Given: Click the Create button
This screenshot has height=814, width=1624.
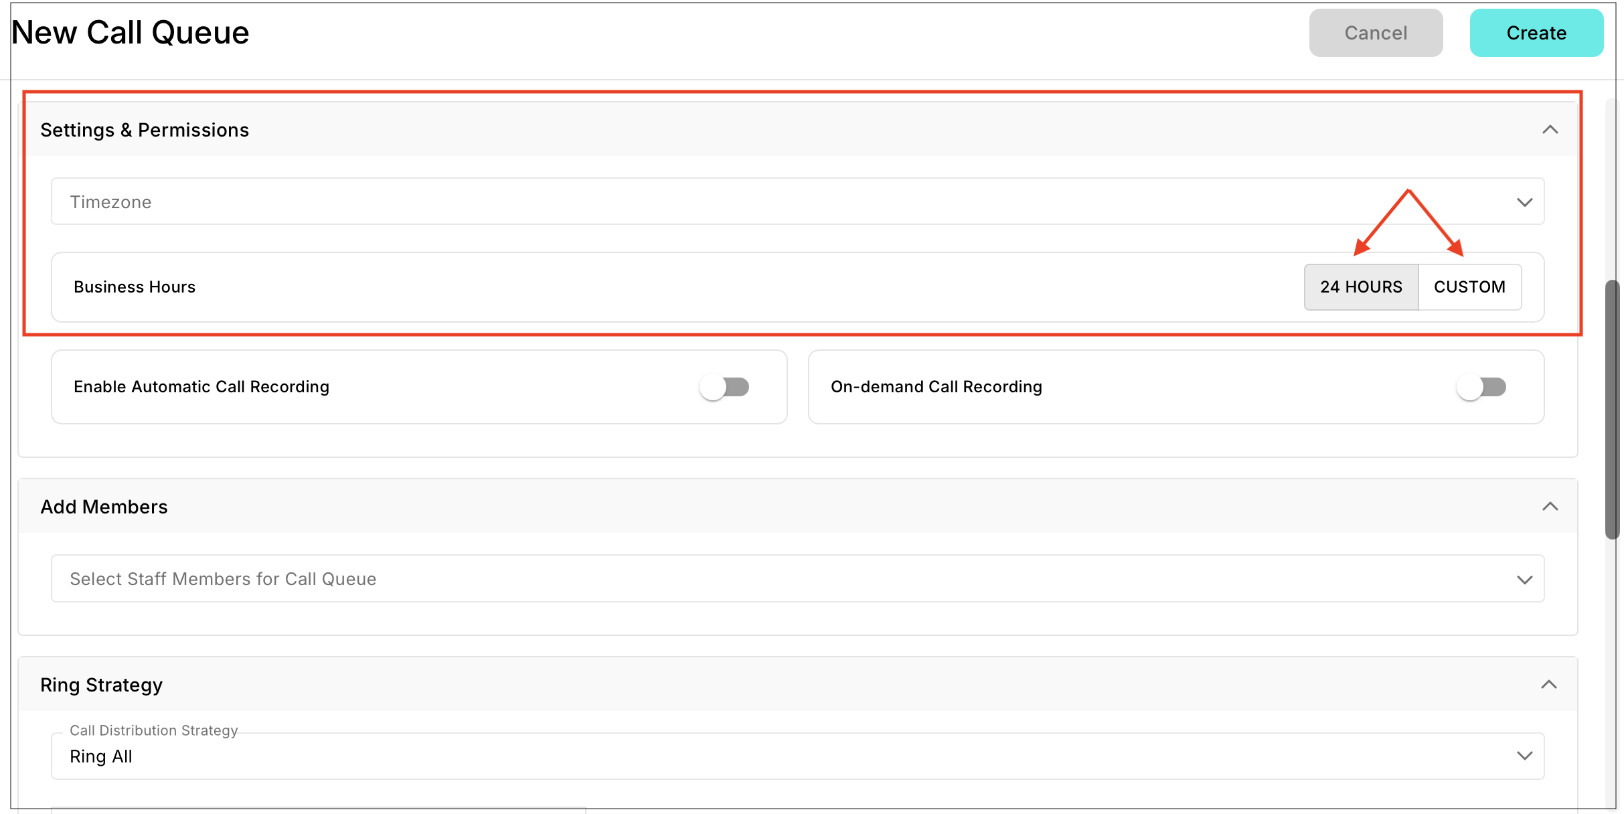Looking at the screenshot, I should click(1536, 33).
